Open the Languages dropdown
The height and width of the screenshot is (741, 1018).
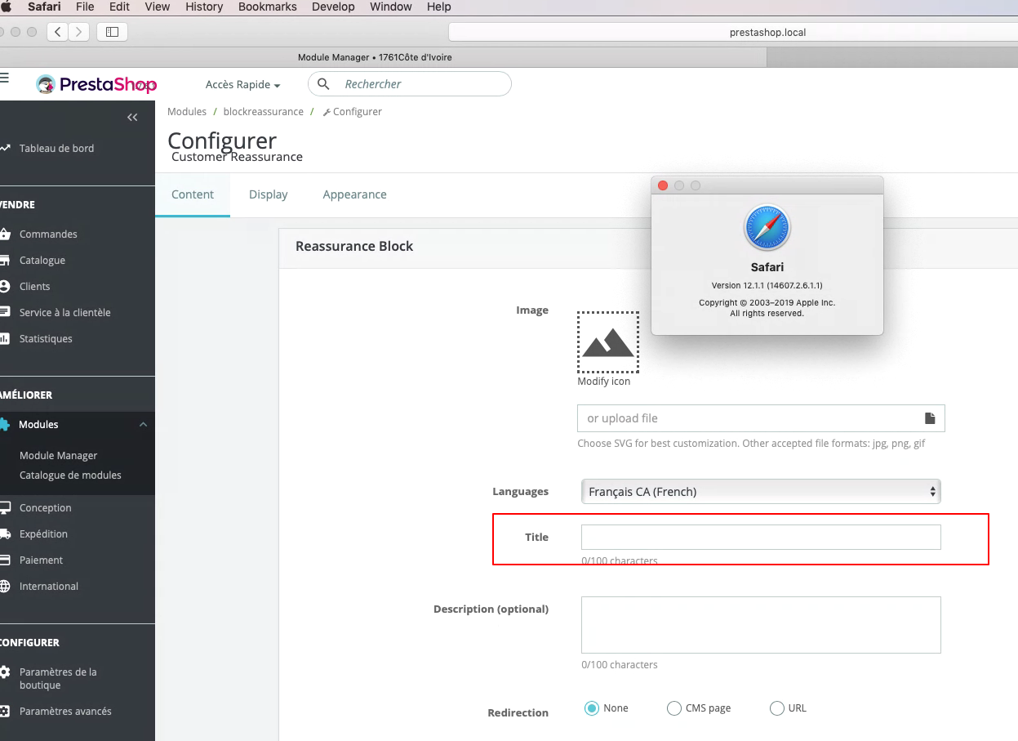coord(761,491)
